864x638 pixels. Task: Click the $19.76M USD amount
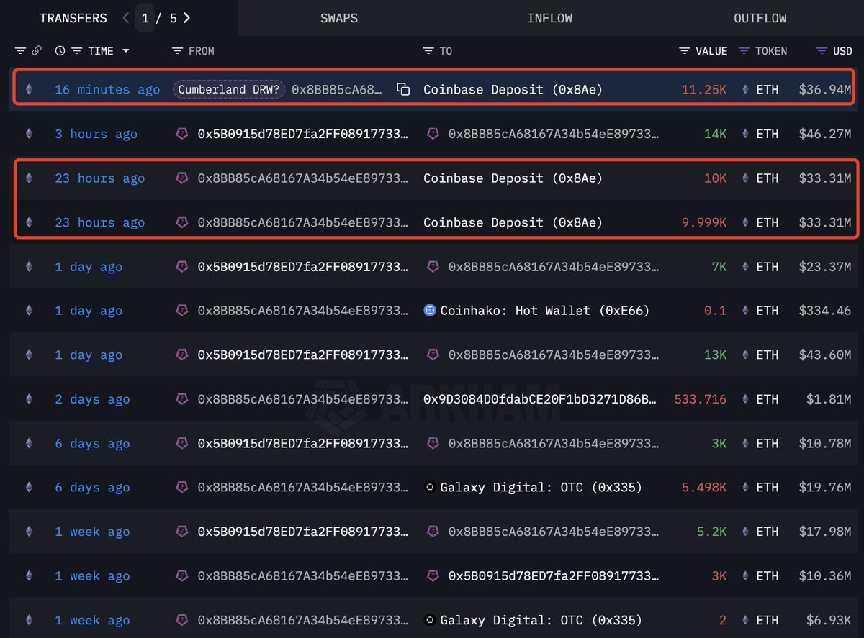click(825, 488)
